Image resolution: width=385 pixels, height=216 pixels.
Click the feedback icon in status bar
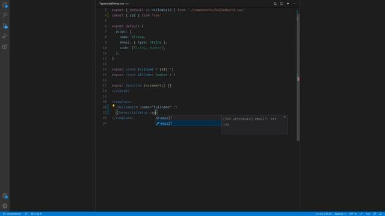375,214
